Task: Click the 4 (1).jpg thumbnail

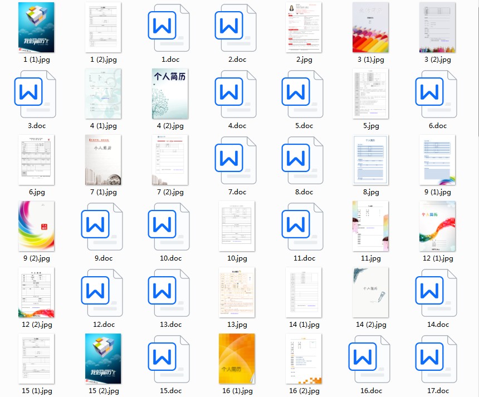Action: 103,94
